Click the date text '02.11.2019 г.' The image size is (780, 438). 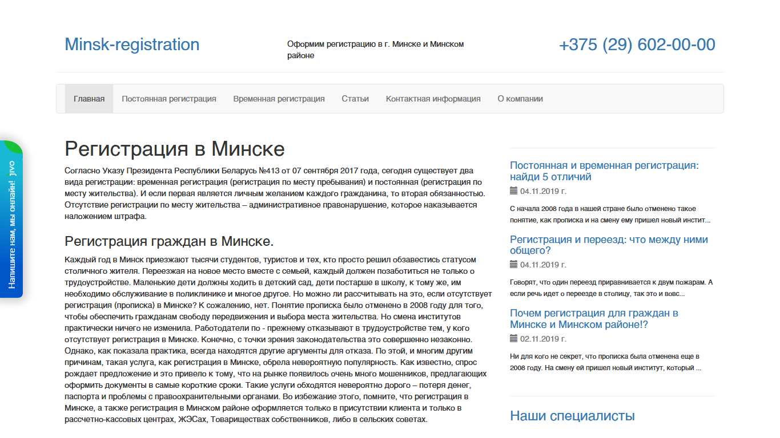[x=543, y=339]
